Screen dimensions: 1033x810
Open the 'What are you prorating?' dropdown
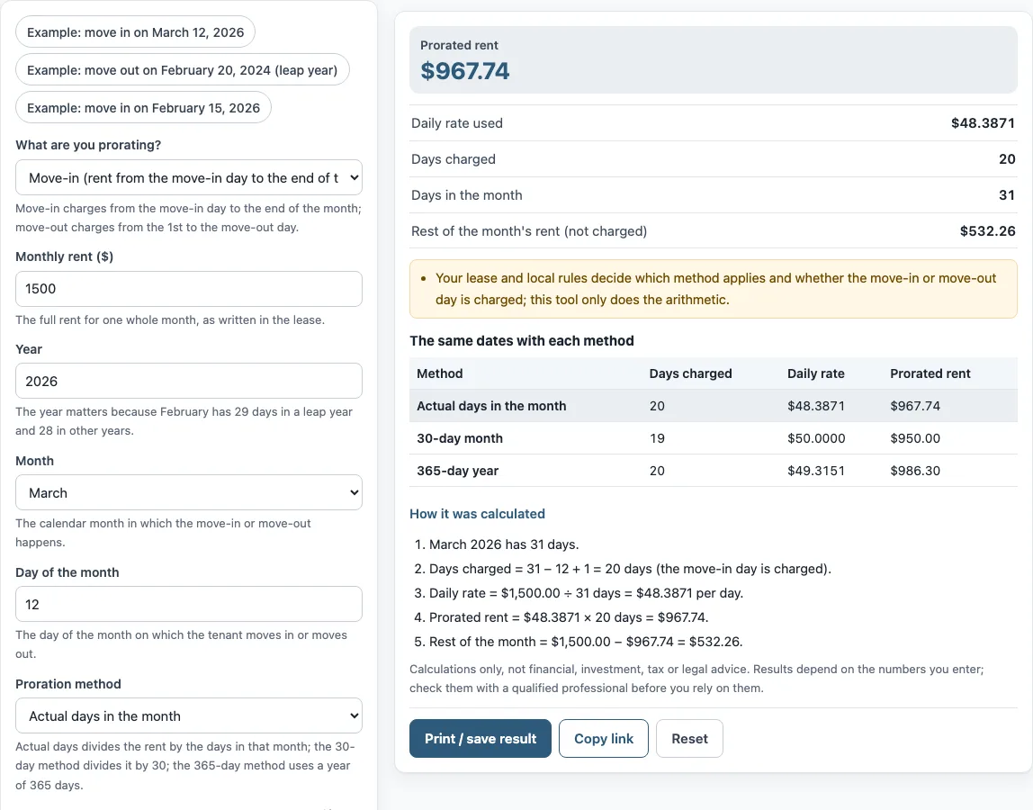tap(189, 177)
